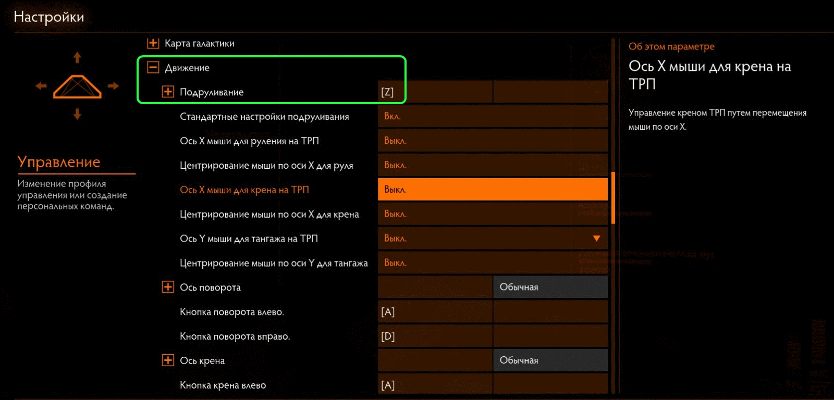Toggle Ось X мыши для руления на ТРП
834x400 pixels.
coord(493,141)
